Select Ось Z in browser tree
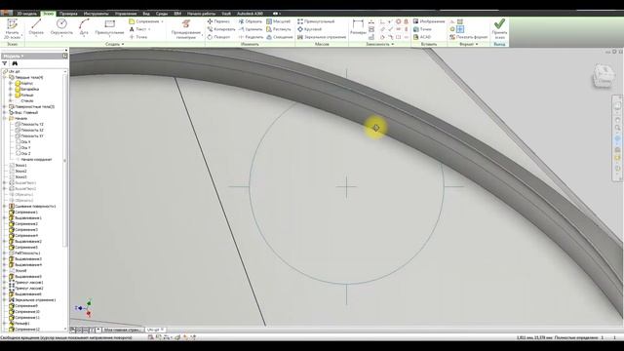 [22, 153]
